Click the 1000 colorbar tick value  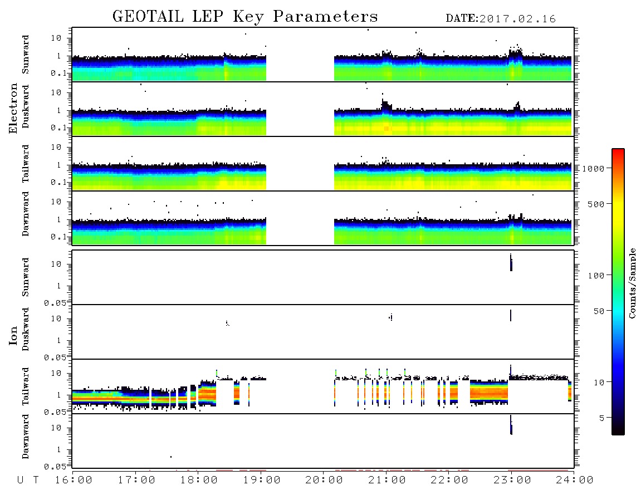point(593,168)
